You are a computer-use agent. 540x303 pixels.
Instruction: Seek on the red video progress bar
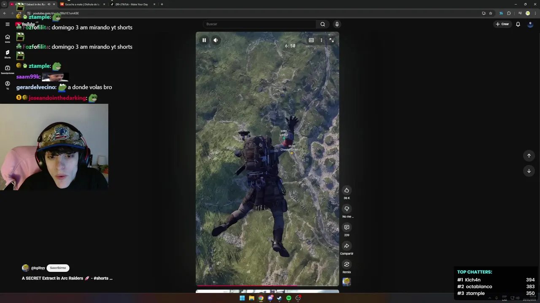coord(267,285)
